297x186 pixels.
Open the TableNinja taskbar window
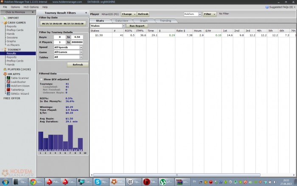click(150, 182)
